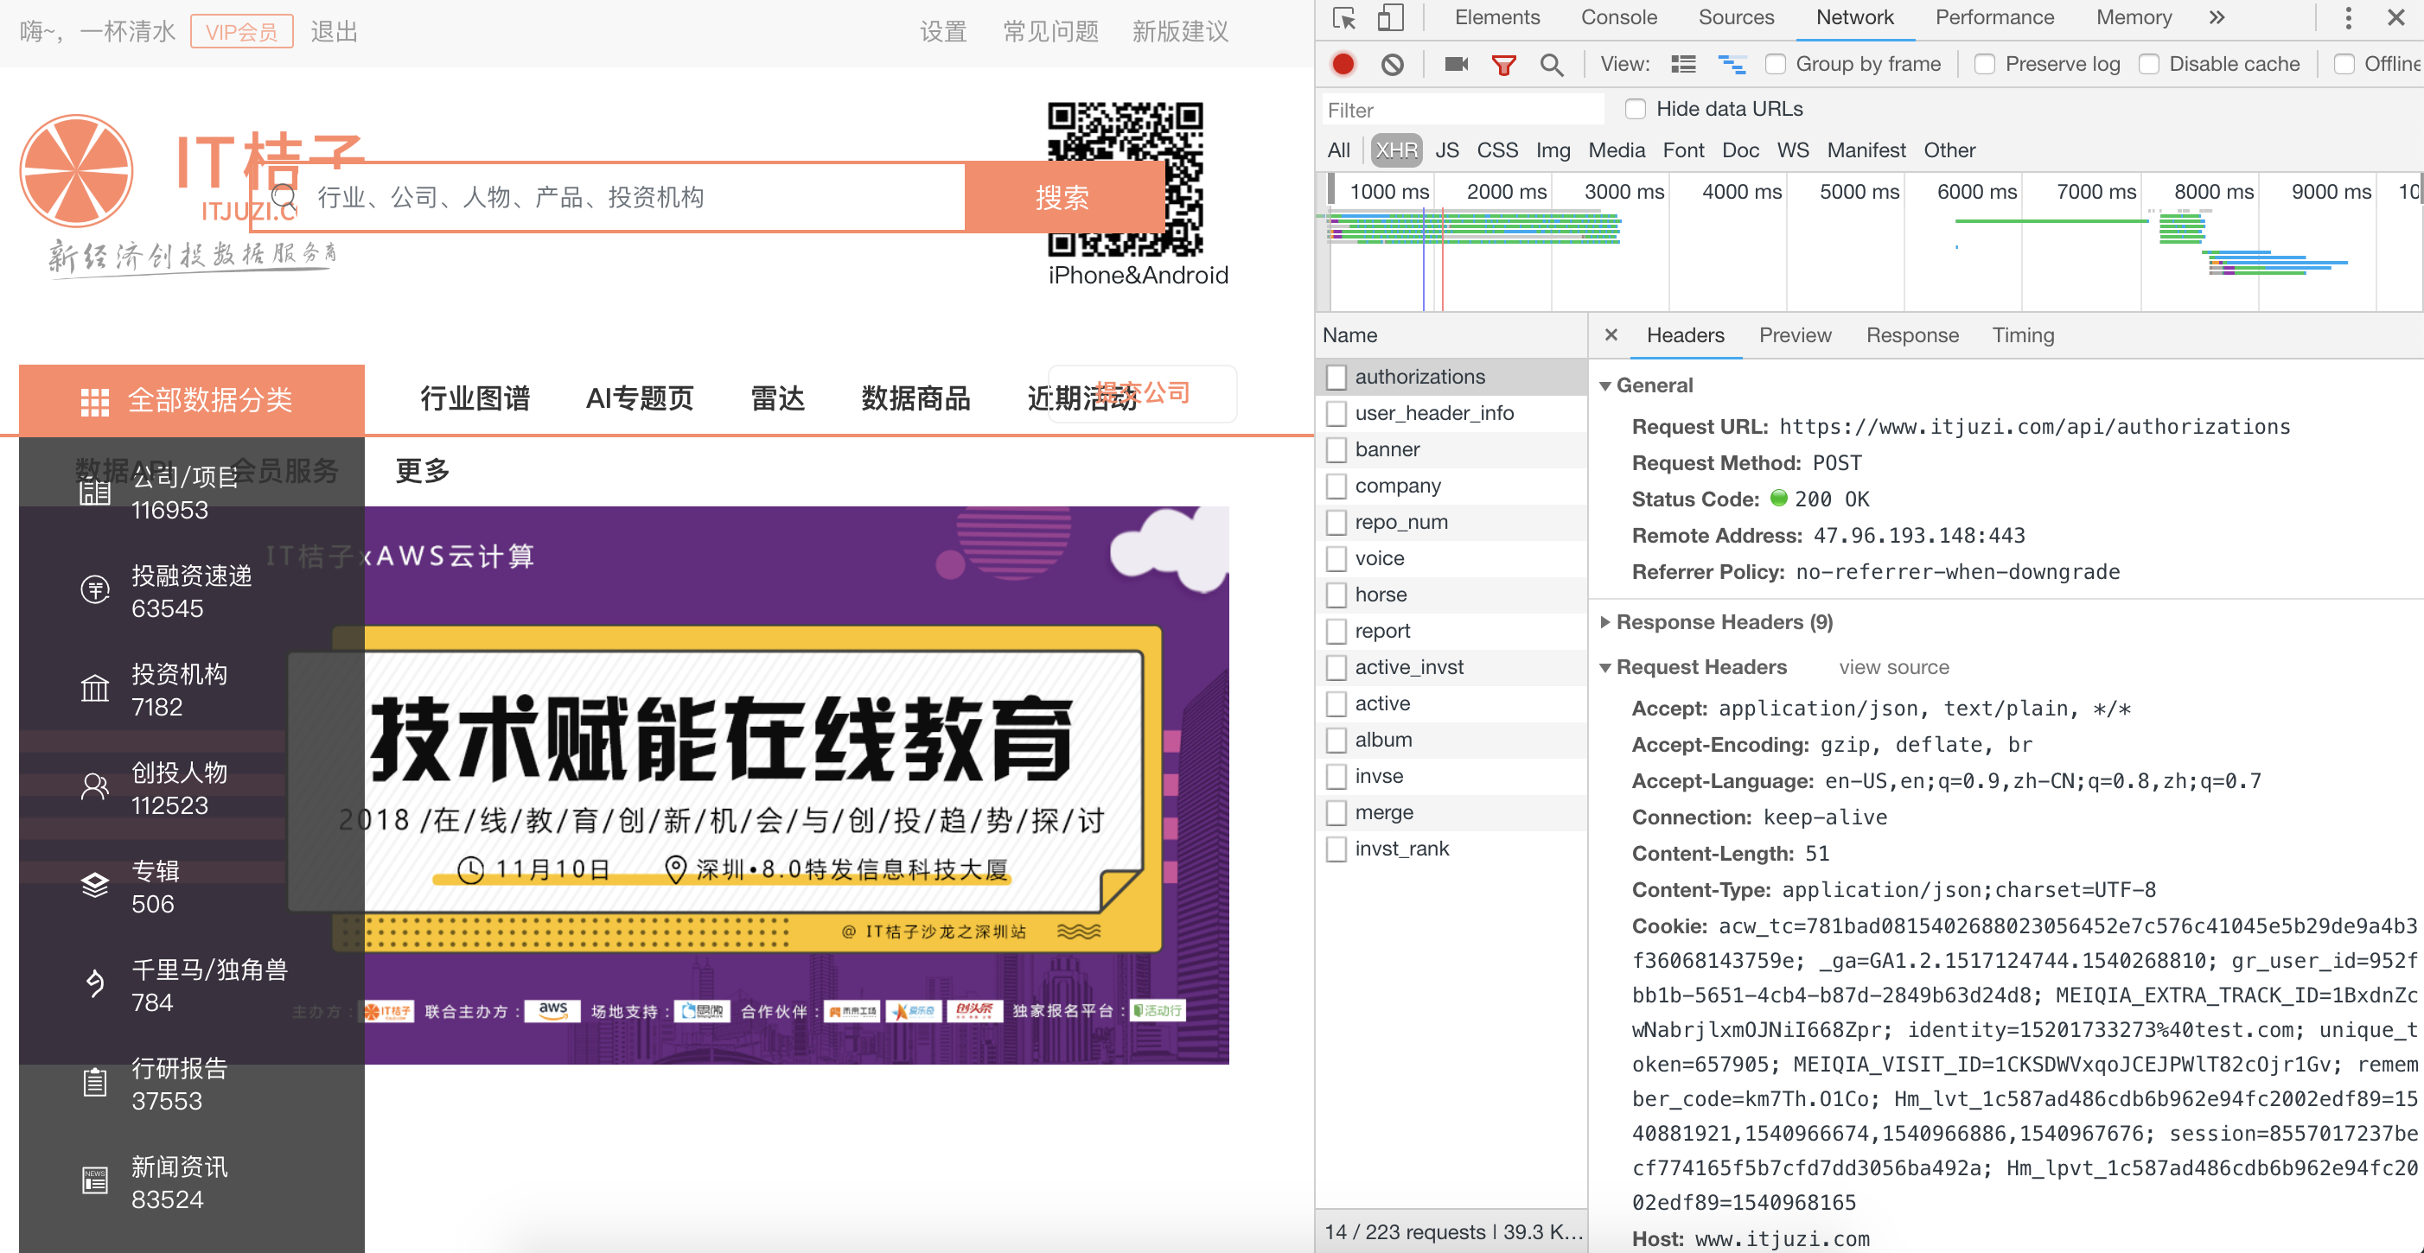Image resolution: width=2424 pixels, height=1253 pixels.
Task: Tick the Offline checkbox
Action: (2343, 64)
